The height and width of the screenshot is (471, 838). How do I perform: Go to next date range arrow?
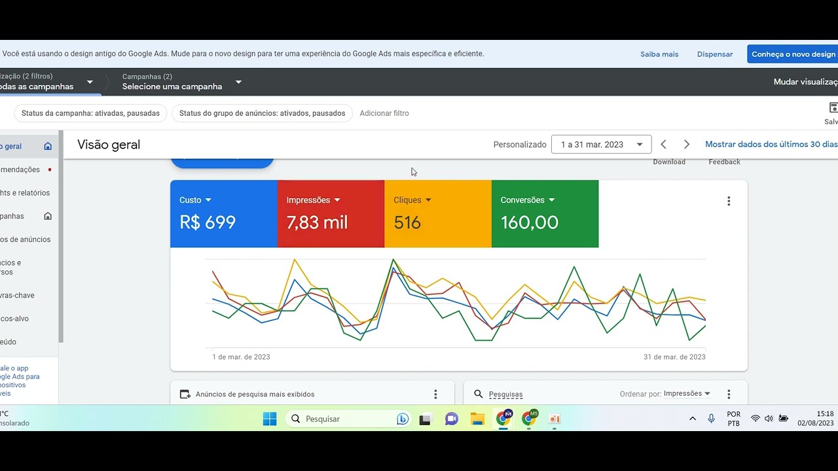coord(687,145)
